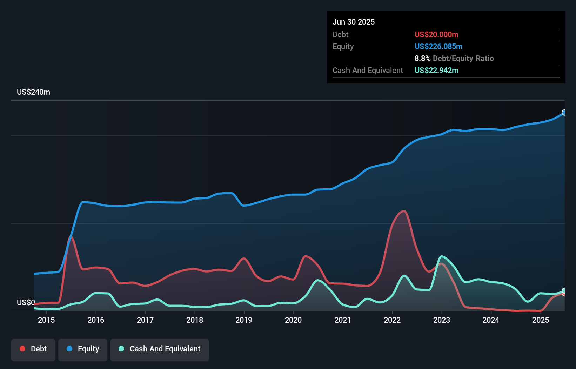The height and width of the screenshot is (369, 576).
Task: Select the 2015 label on the x-axis
Action: coord(46,320)
